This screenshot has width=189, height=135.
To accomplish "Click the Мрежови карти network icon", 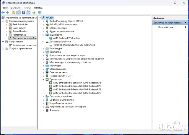I will [47, 69].
